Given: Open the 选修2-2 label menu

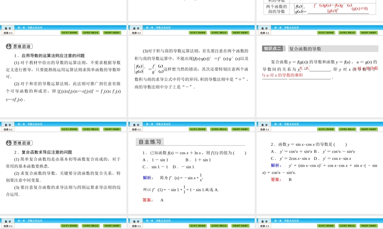Looking at the screenshot, I should pos(7,32).
